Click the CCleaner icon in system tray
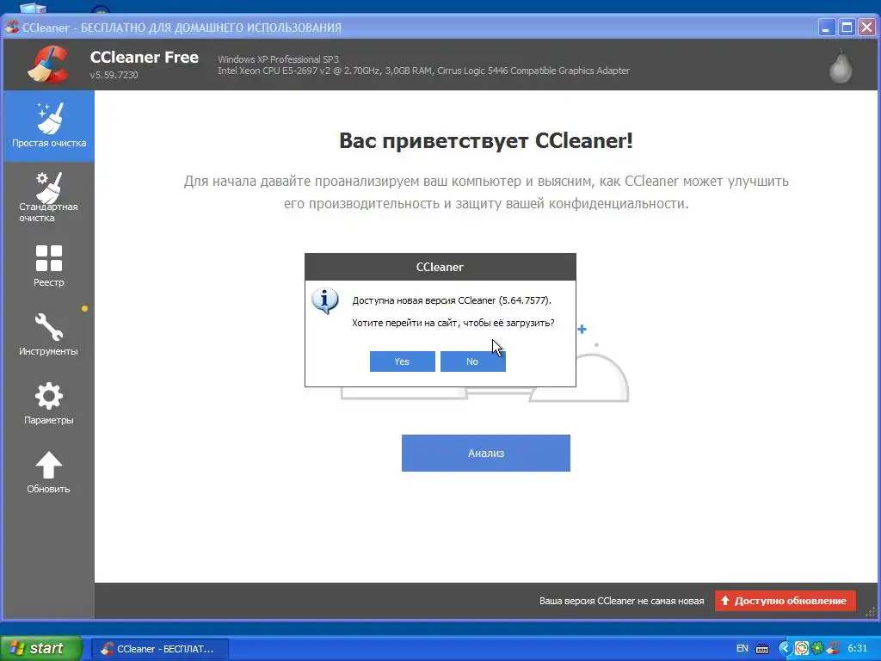881x661 pixels. 833,649
